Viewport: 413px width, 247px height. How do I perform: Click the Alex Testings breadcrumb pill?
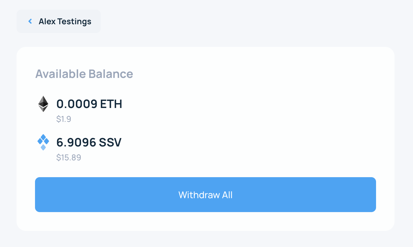[58, 21]
